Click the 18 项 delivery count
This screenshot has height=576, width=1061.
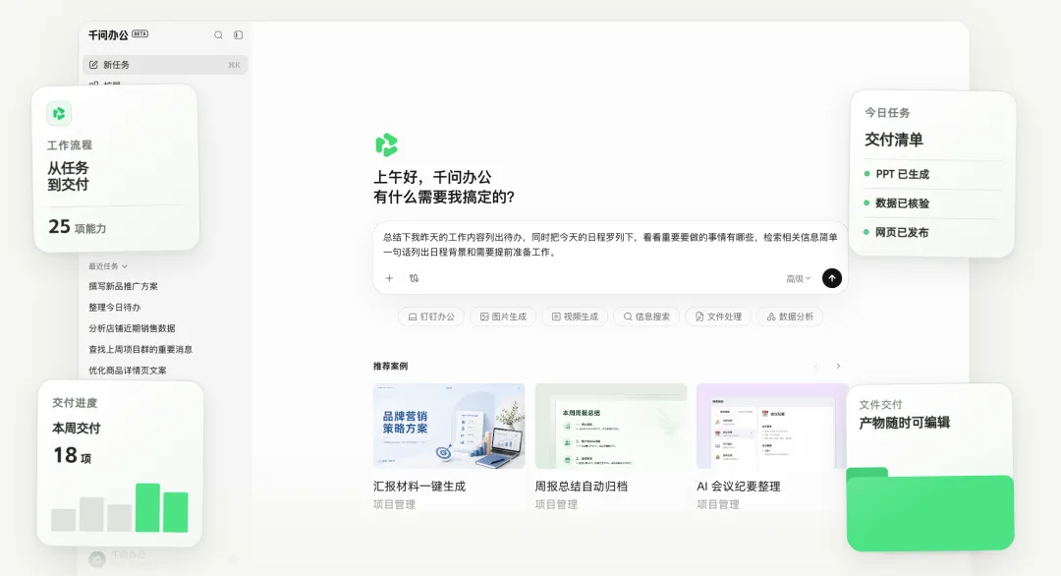(x=72, y=455)
